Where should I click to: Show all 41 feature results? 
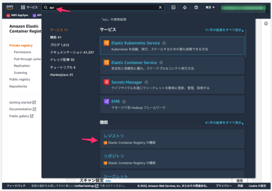(x=224, y=123)
